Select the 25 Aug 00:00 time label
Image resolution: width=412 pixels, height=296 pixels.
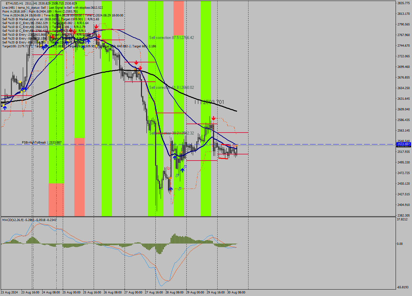coord(71,292)
